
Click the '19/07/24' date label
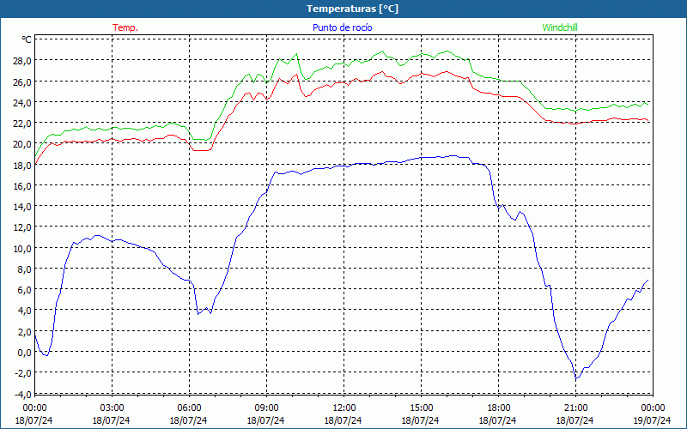pyautogui.click(x=653, y=420)
